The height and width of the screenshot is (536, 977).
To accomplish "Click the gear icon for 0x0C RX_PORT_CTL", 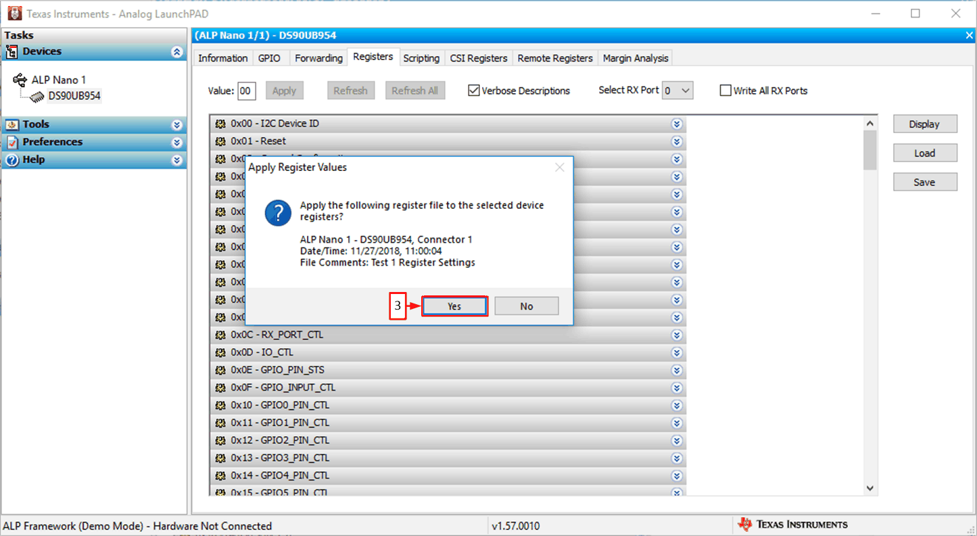I will point(220,335).
